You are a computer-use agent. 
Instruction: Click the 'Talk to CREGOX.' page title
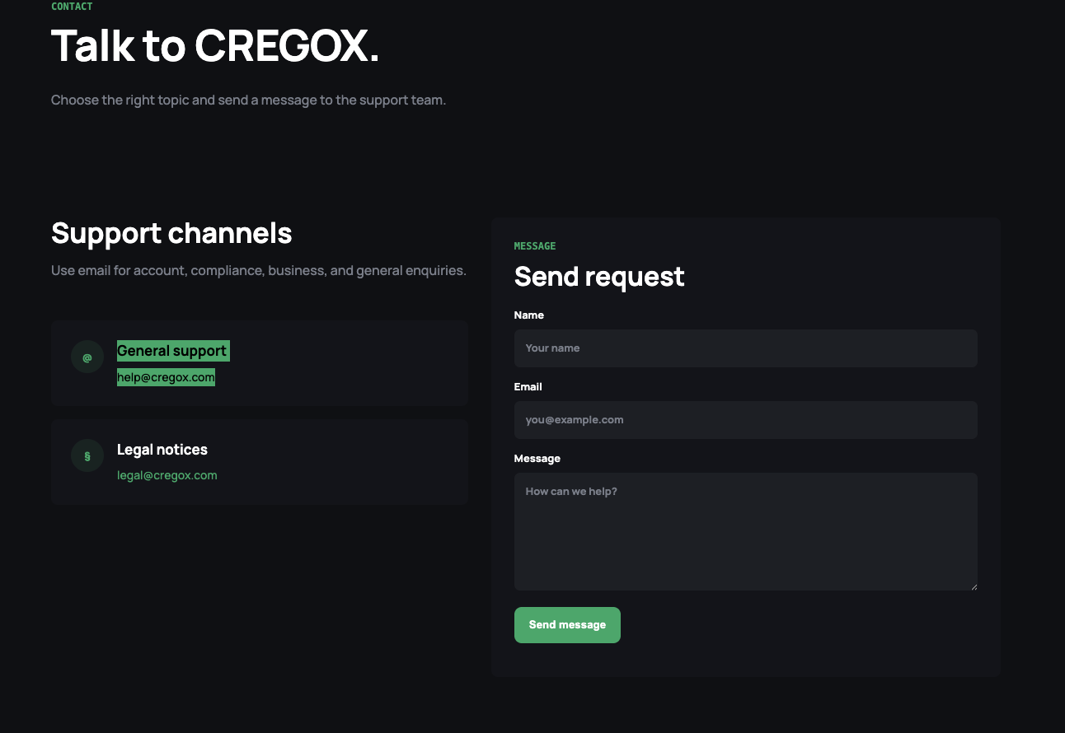(x=215, y=46)
